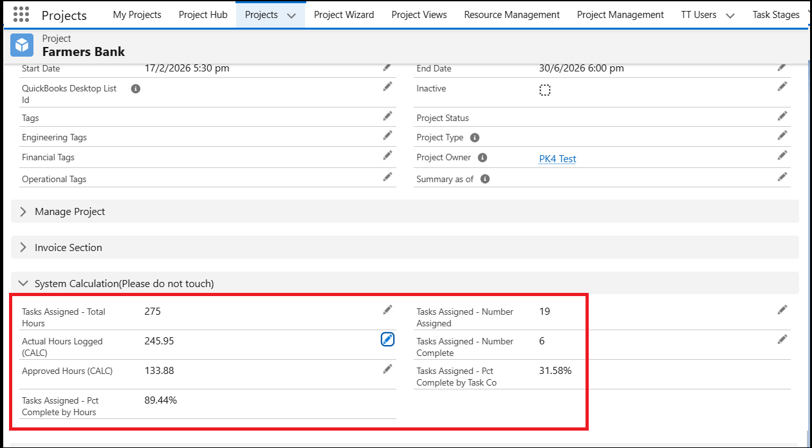Collapse System Calculation section
The width and height of the screenshot is (812, 448).
click(405, 283)
